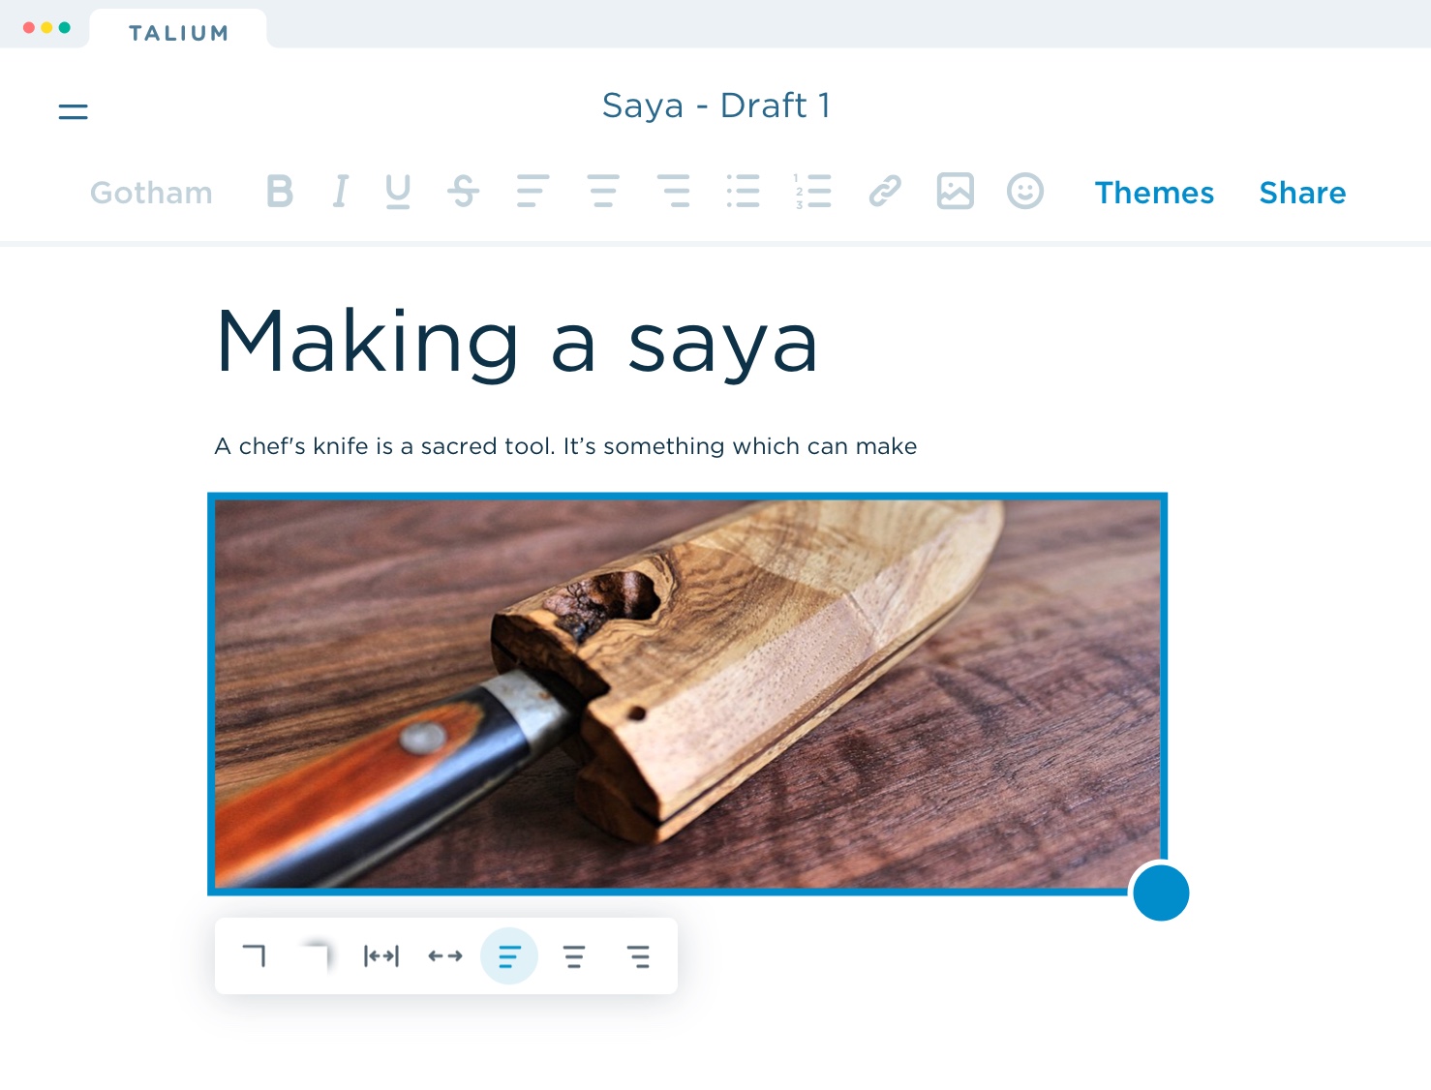The image size is (1431, 1090).
Task: Select the TALIUM tab
Action: coord(178,33)
